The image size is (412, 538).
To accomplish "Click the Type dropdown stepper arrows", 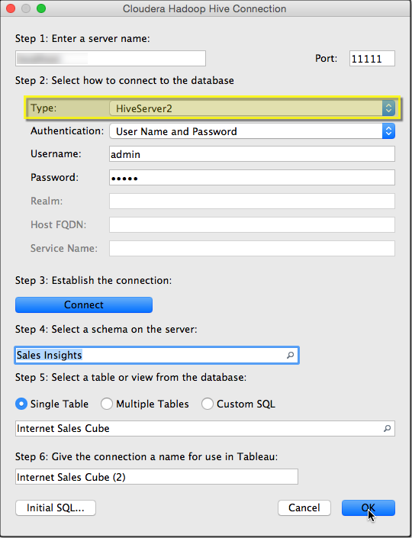I will coord(388,108).
